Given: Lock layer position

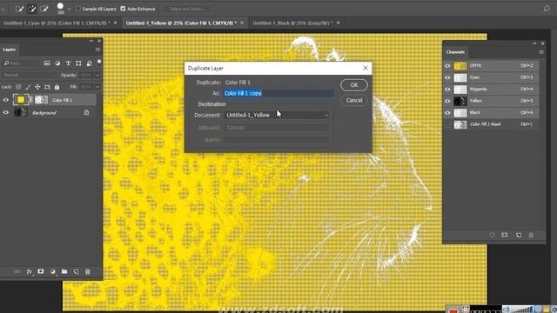Looking at the screenshot, I should click(37, 87).
